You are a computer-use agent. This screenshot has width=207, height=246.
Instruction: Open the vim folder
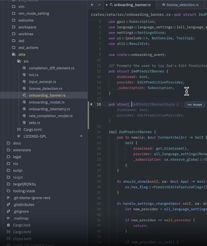coord(21,6)
